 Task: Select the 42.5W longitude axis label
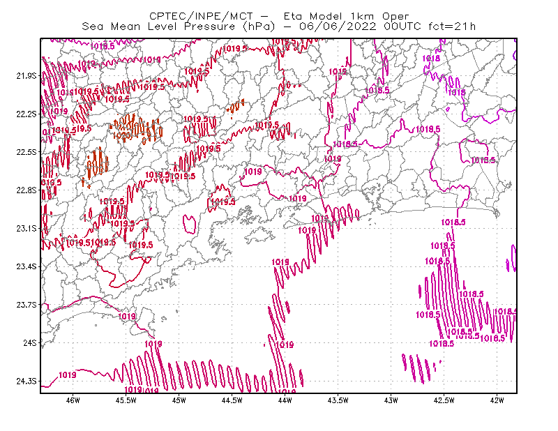point(444,400)
